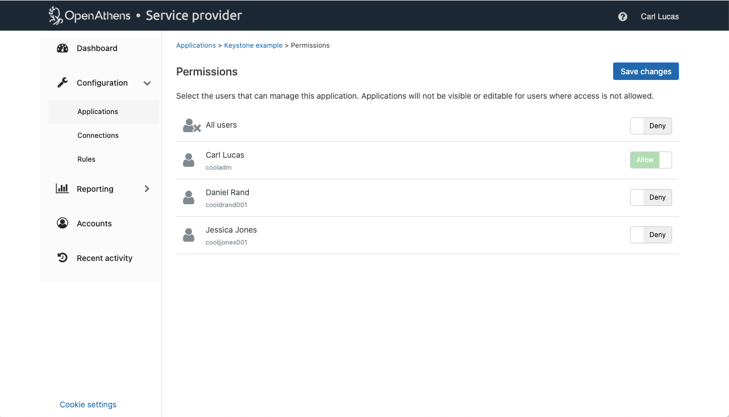Click the Recent activity history icon
The width and height of the screenshot is (729, 417).
tap(63, 258)
